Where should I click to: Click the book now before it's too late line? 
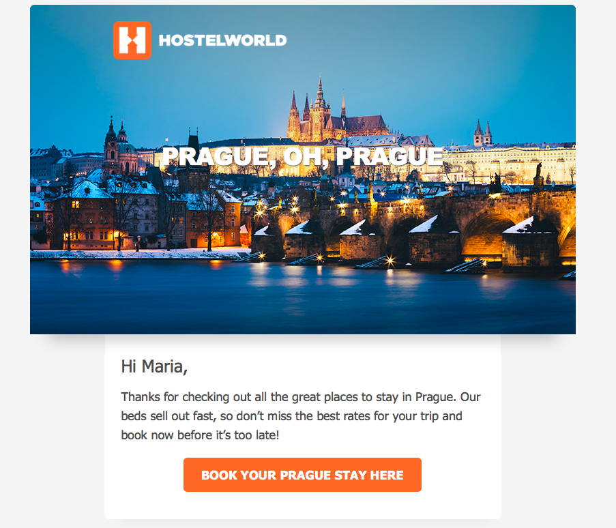200,435
